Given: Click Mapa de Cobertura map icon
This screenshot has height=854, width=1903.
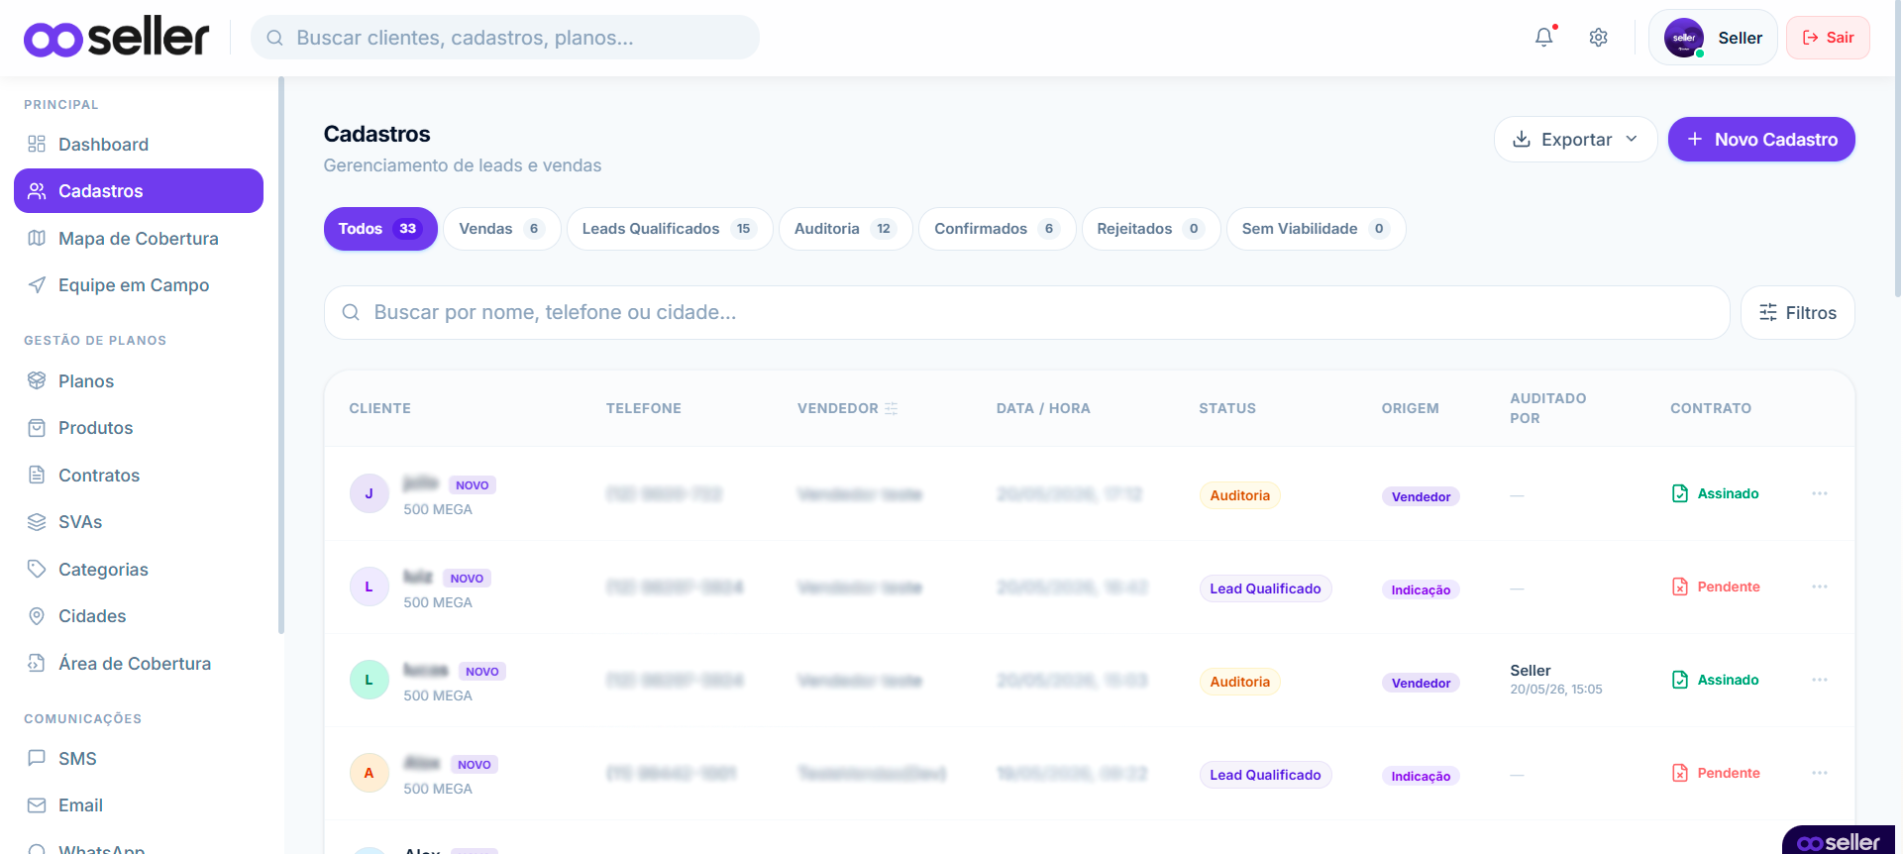Looking at the screenshot, I should 37,238.
